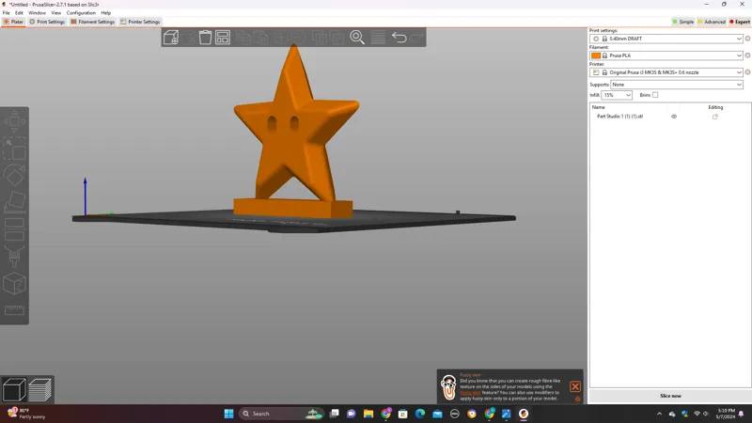The height and width of the screenshot is (423, 752).
Task: Click the Copy icon in the top toolbar
Action: [x=243, y=38]
